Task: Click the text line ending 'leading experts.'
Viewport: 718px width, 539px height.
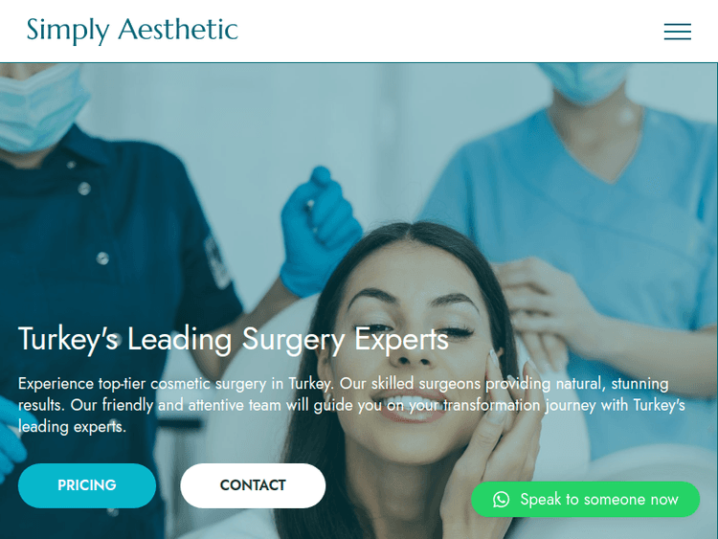Action: 72,426
